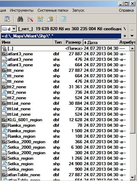
Task: Open directory hotlist asterisk button
Action: [x=125, y=36]
